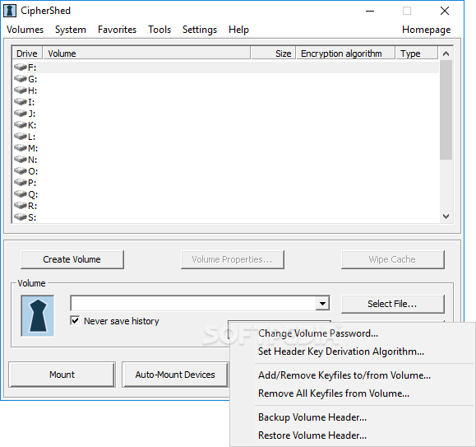Click the Auto-Mount Devices button
This screenshot has width=476, height=447.
point(175,375)
